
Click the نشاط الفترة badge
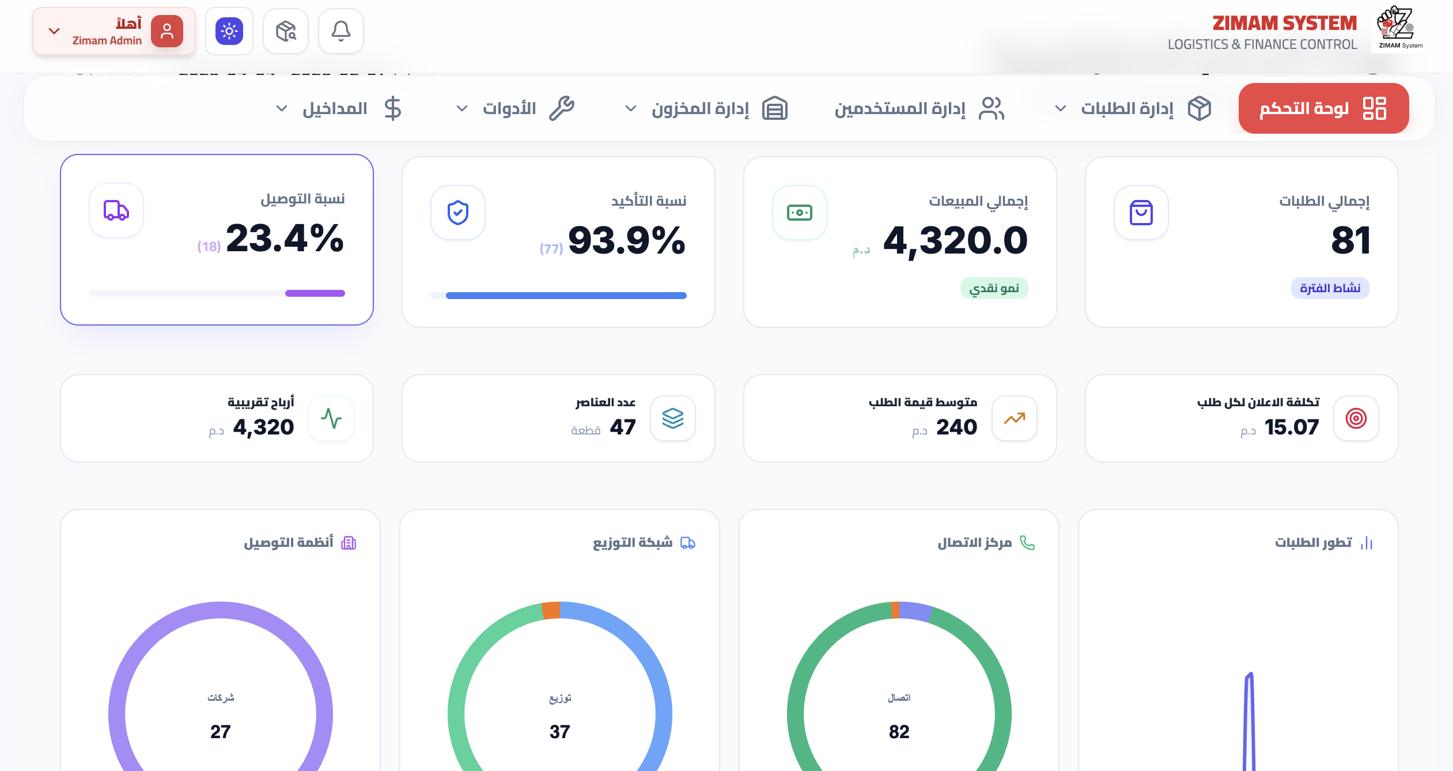click(x=1330, y=288)
